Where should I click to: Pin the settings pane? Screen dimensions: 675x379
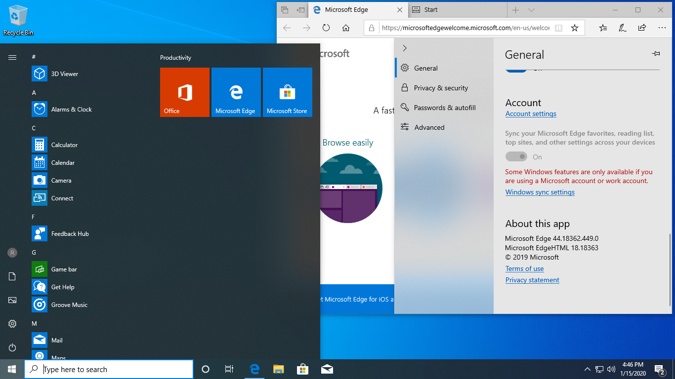pos(656,54)
